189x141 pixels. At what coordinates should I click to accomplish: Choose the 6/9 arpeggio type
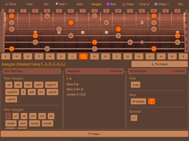pos(41,92)
